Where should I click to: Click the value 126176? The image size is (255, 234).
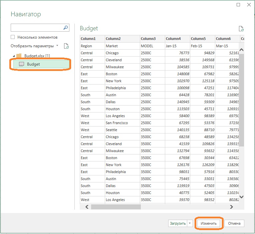(x=183, y=165)
